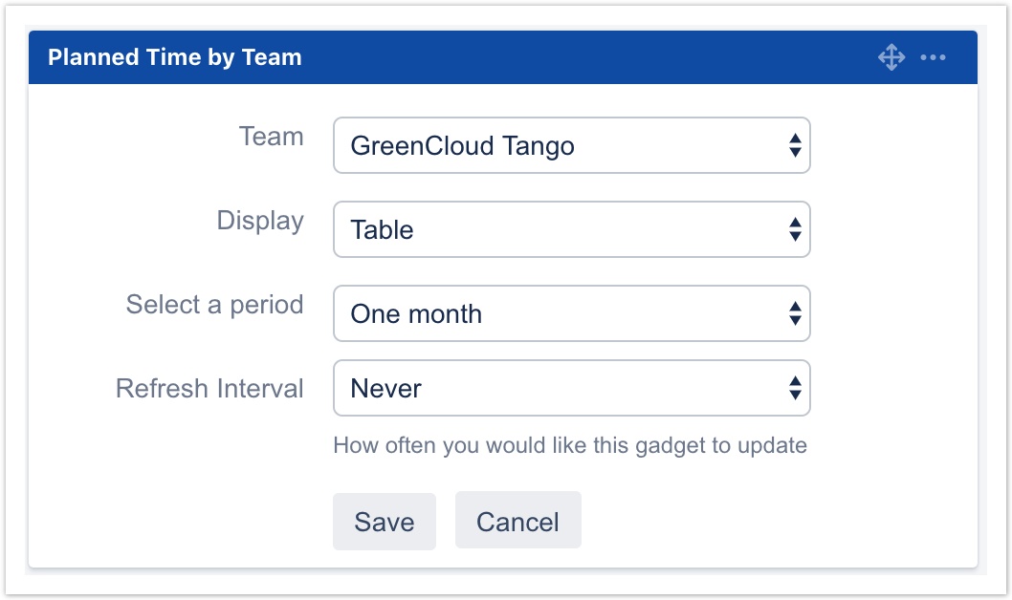Click the Planned Time by Team title
Image resolution: width=1012 pixels, height=600 pixels.
(174, 57)
